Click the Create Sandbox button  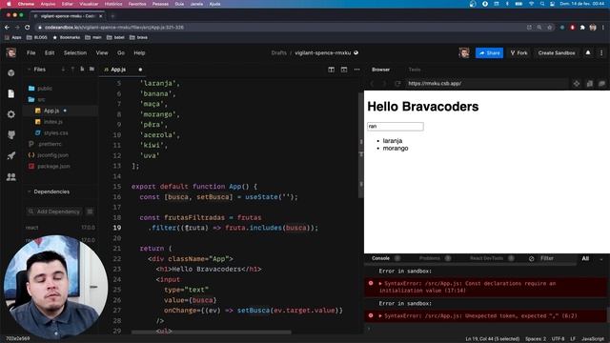pyautogui.click(x=557, y=53)
